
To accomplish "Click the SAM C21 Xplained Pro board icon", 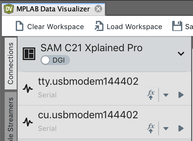I will (29, 54).
